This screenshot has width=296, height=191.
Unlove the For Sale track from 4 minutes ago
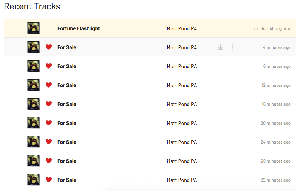[49, 47]
